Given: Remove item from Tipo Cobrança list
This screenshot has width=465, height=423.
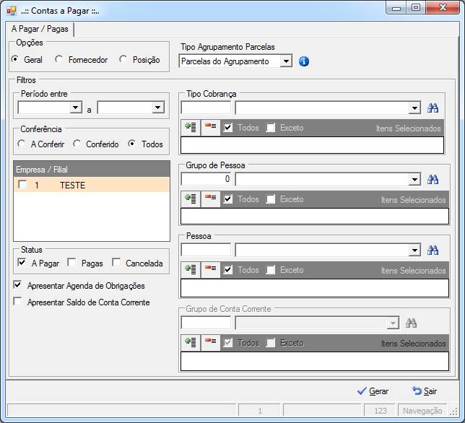Looking at the screenshot, I should tap(211, 128).
